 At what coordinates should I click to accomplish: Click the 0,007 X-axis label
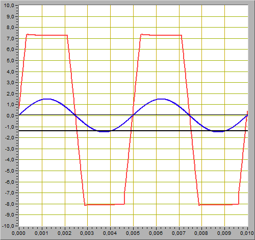coord(179,233)
